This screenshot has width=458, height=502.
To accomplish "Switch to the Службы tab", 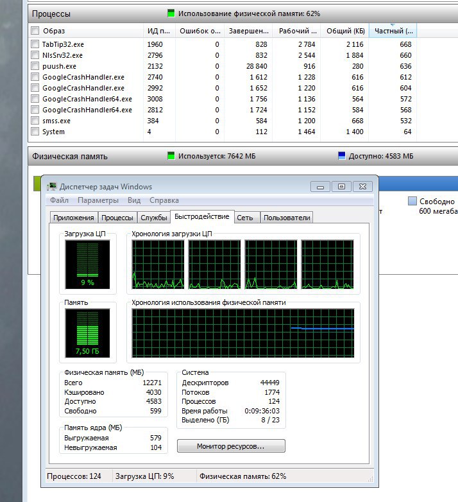I will pos(154,218).
